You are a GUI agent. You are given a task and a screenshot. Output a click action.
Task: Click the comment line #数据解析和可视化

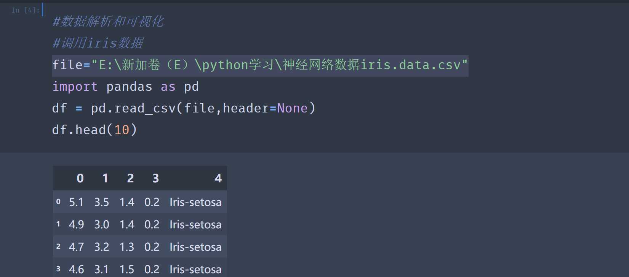[x=108, y=21]
